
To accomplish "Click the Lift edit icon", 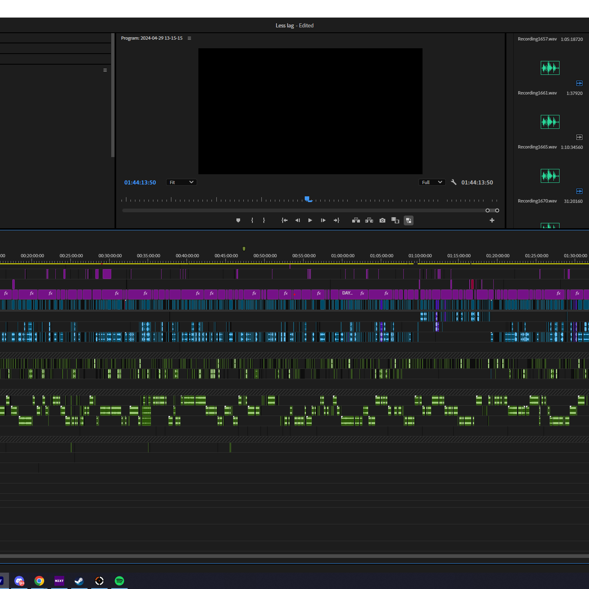I will click(356, 220).
